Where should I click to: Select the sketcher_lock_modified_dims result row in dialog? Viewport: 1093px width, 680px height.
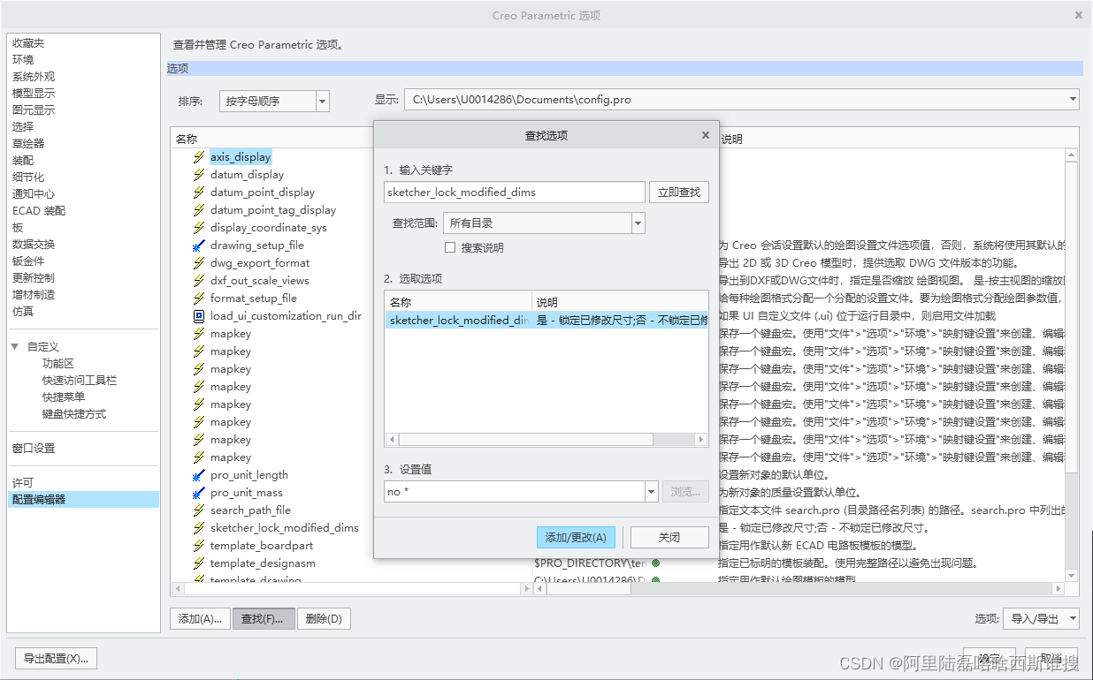click(546, 321)
